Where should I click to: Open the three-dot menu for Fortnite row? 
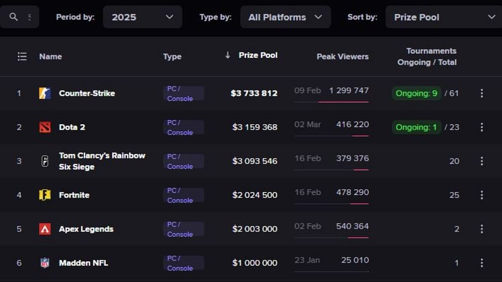tap(482, 195)
